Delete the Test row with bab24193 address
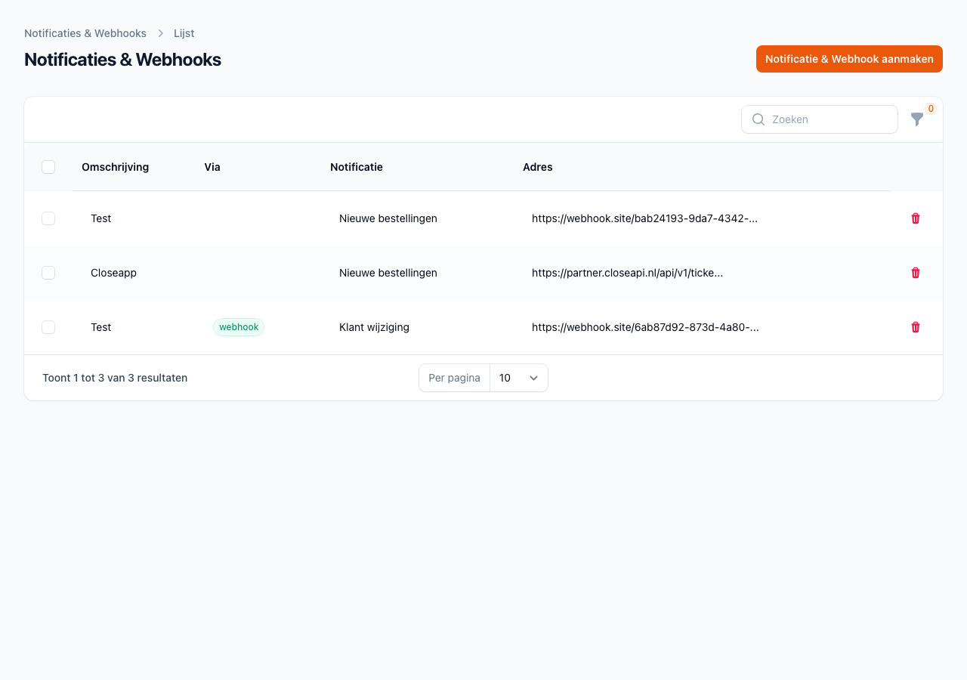The image size is (967, 680). click(x=915, y=218)
